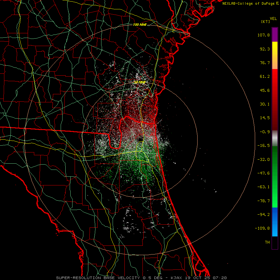The width and height of the screenshot is (280, 280).
Task: Click the gray near-zero segment of the color bar
Action: (x=275, y=138)
